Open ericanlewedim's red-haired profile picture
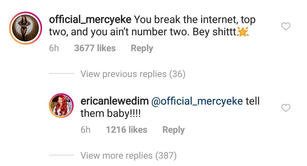This screenshot has height=166, width=307. 61,105
